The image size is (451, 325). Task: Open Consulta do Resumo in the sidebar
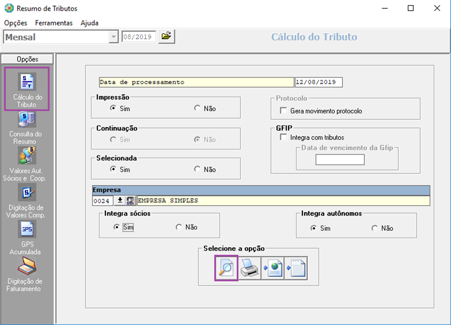pyautogui.click(x=27, y=129)
